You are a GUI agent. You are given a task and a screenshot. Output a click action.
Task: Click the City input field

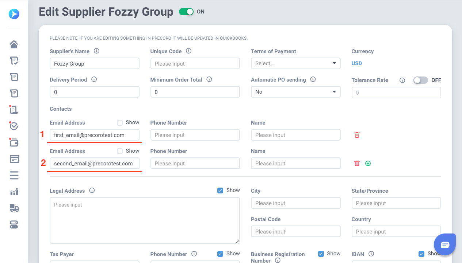click(295, 203)
